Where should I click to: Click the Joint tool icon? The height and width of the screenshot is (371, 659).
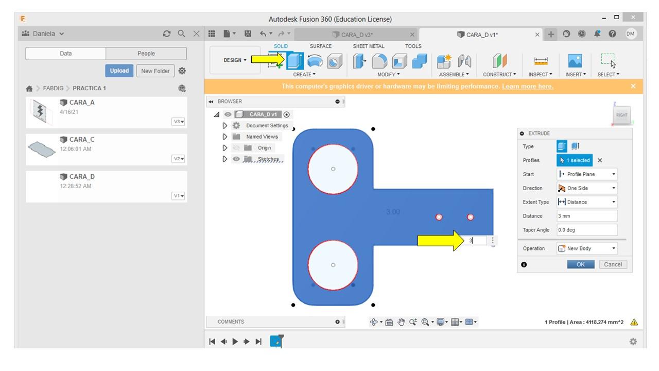464,61
